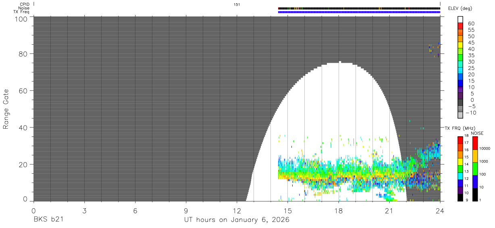Click the 'TX Freq' row label at top left
This screenshot has width=495, height=228.
pos(21,12)
